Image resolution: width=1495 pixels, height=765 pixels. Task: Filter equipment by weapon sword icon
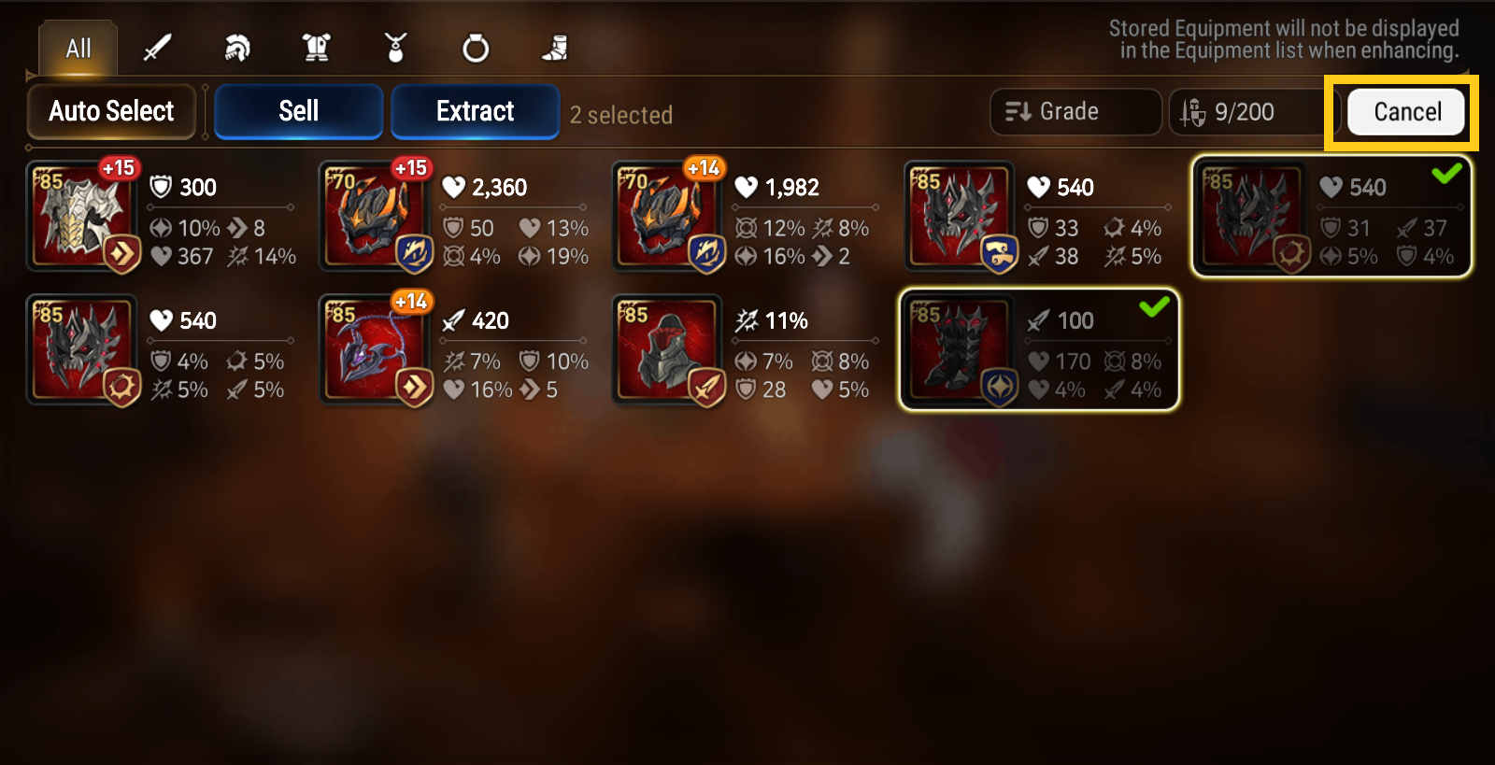point(157,48)
